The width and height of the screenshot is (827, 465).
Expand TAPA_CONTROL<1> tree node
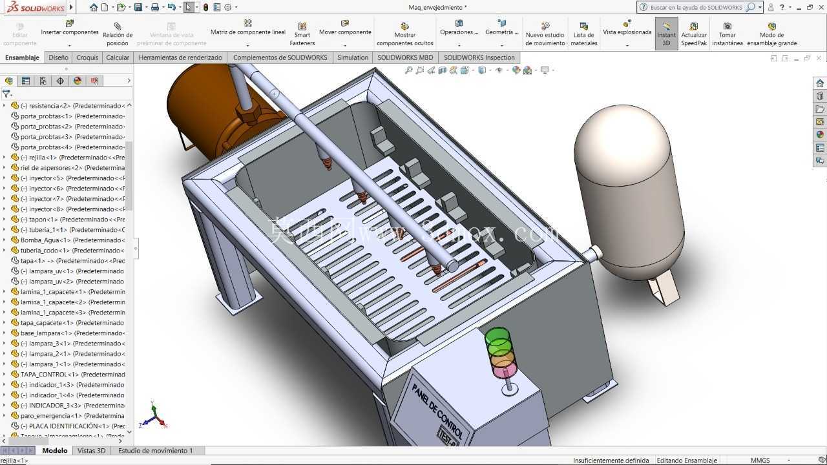click(x=5, y=375)
